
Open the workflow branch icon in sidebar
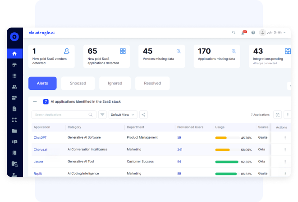tap(14, 120)
